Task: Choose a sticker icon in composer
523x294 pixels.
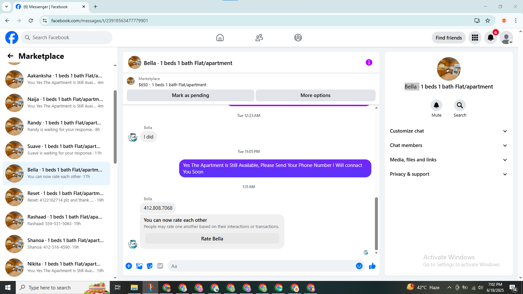Action: click(150, 266)
